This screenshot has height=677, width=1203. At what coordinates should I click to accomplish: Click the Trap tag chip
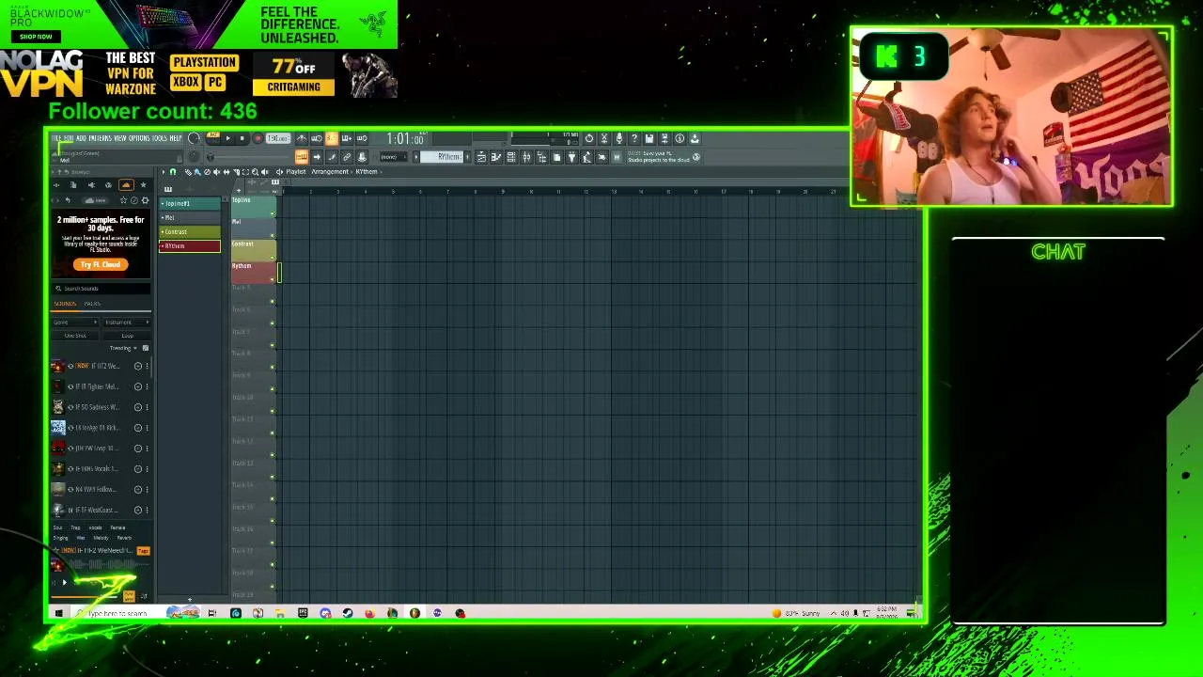pos(75,527)
